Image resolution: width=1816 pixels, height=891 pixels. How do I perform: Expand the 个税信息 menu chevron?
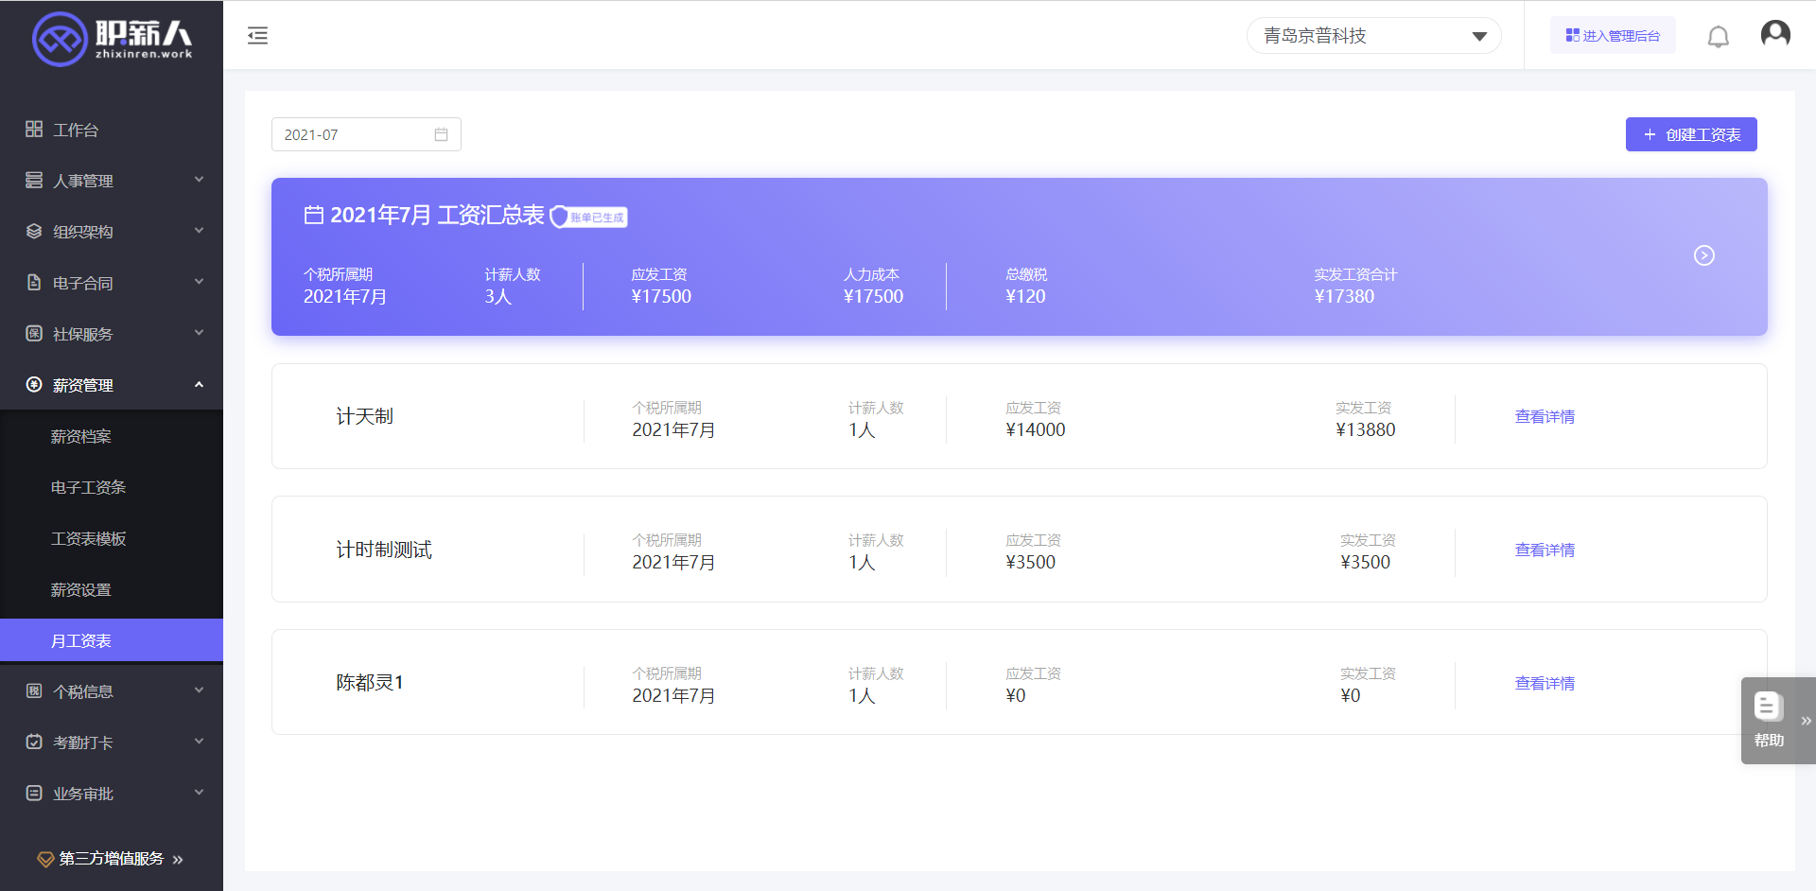point(199,690)
